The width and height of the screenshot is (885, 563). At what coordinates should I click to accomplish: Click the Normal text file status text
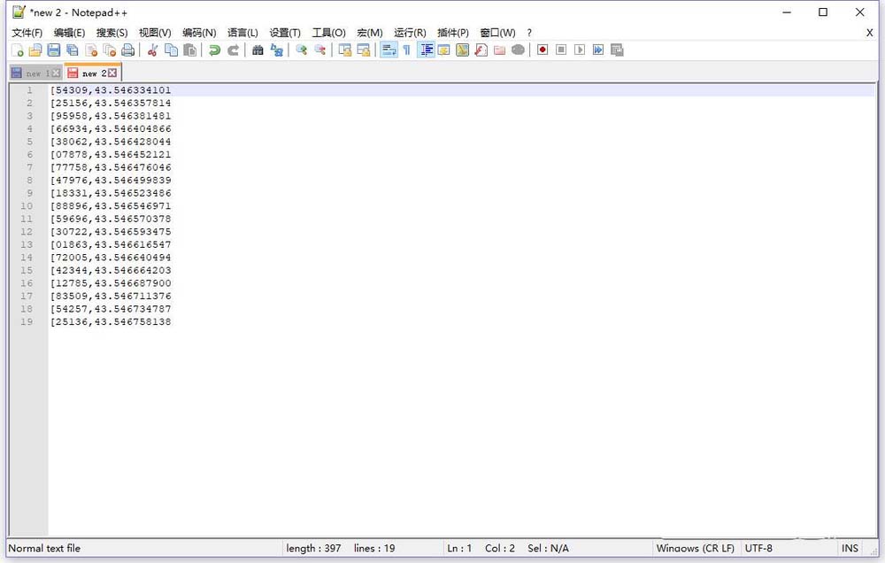click(44, 548)
